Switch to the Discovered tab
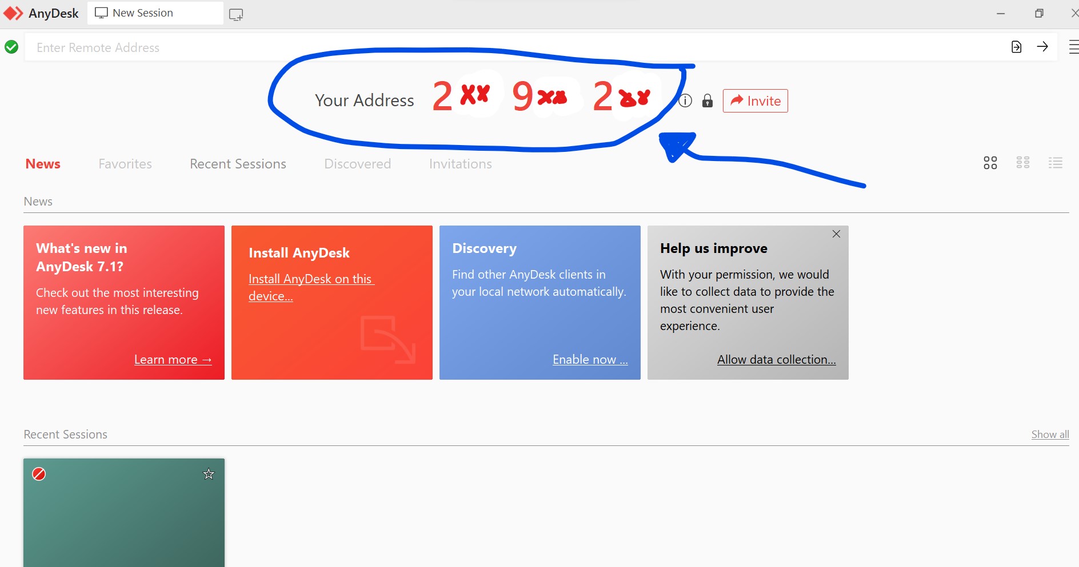 (x=358, y=164)
